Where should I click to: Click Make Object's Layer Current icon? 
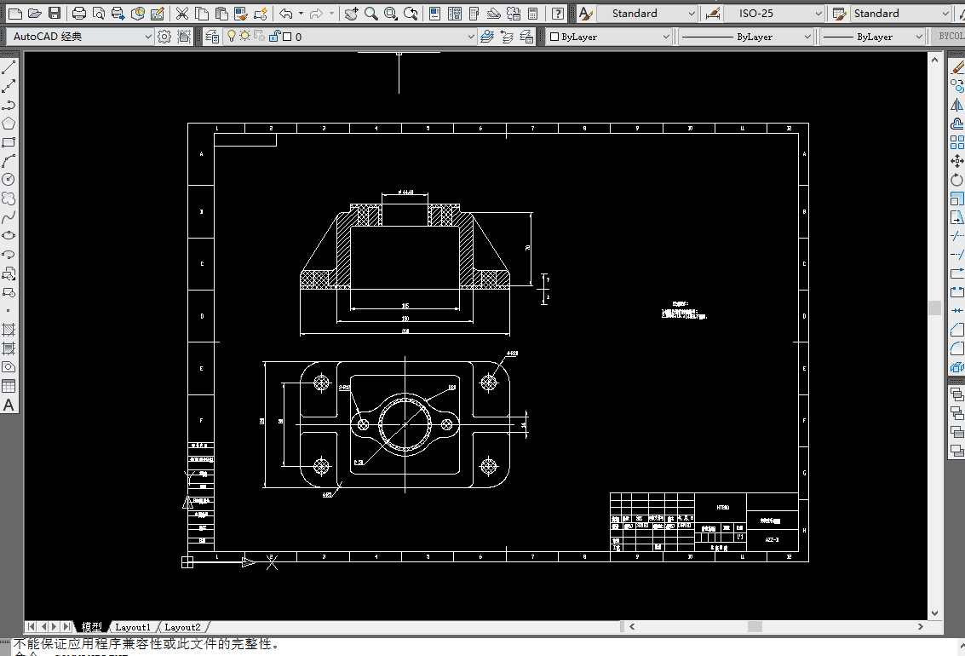(487, 37)
